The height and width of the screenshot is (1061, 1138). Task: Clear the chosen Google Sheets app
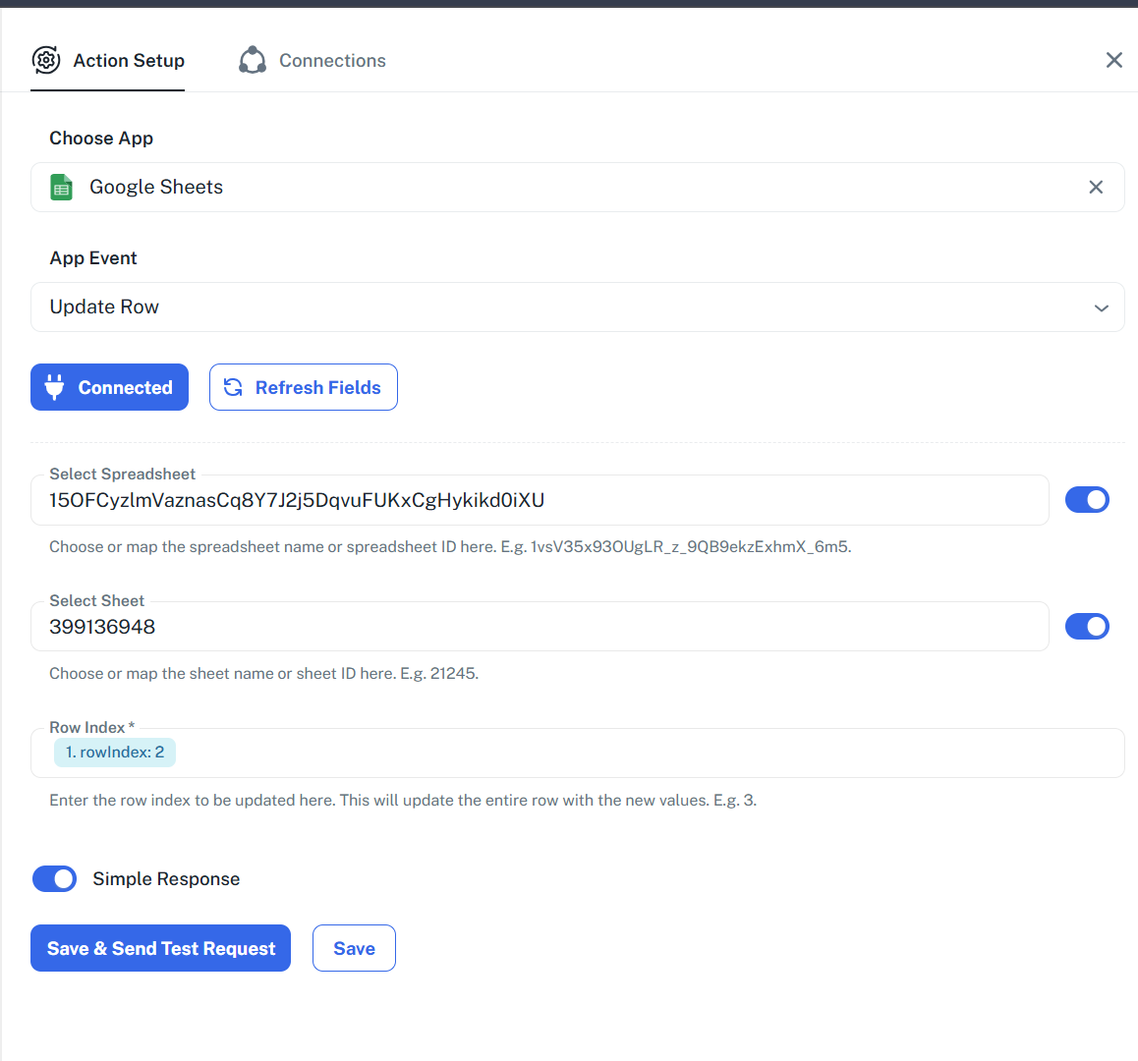(1096, 188)
